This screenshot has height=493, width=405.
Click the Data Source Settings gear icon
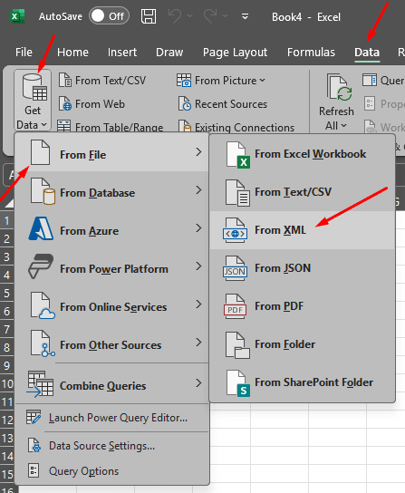point(34,445)
